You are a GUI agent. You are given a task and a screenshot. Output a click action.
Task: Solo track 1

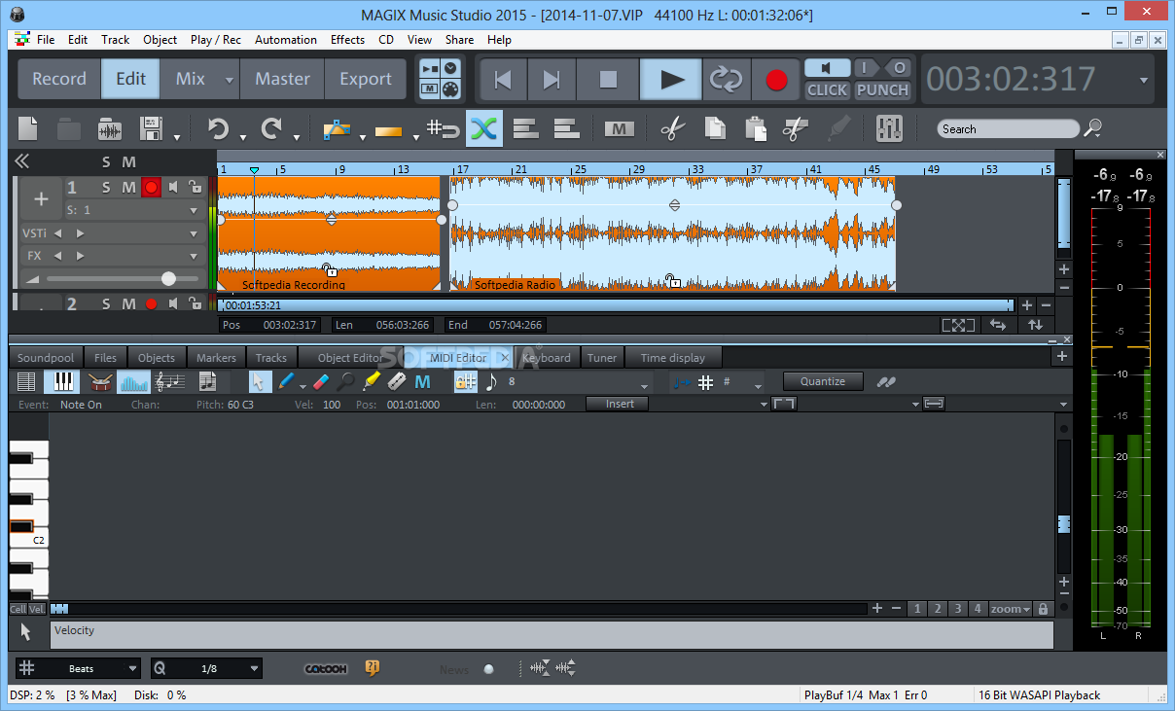click(106, 187)
